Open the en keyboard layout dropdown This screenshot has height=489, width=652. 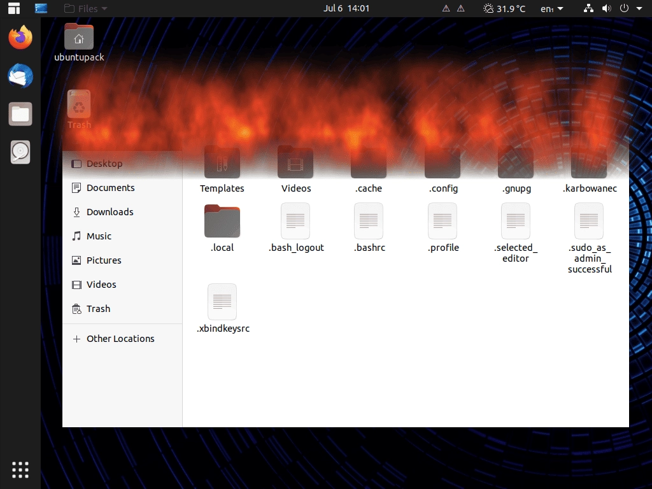tap(552, 8)
